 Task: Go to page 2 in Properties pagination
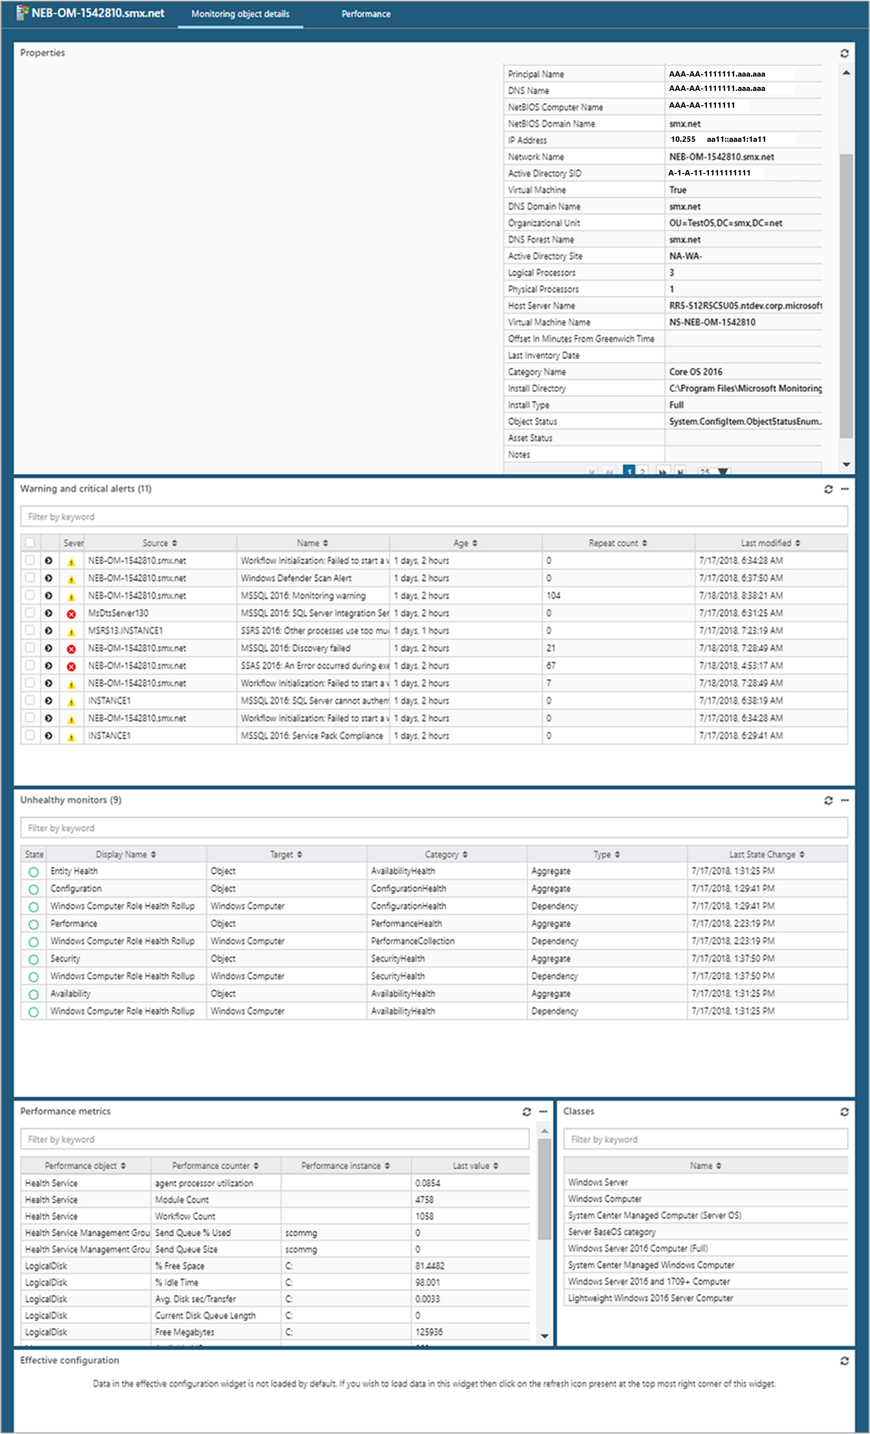642,471
